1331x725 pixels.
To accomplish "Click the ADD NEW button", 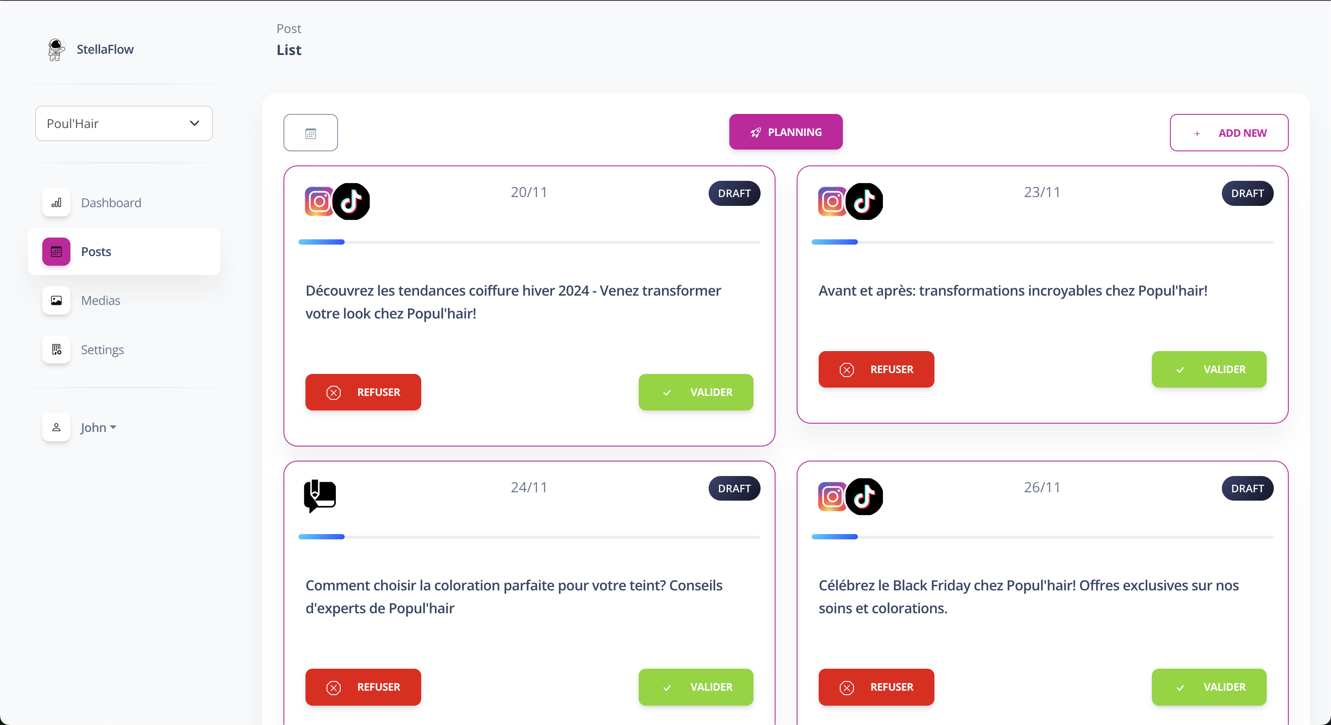I will (1229, 133).
